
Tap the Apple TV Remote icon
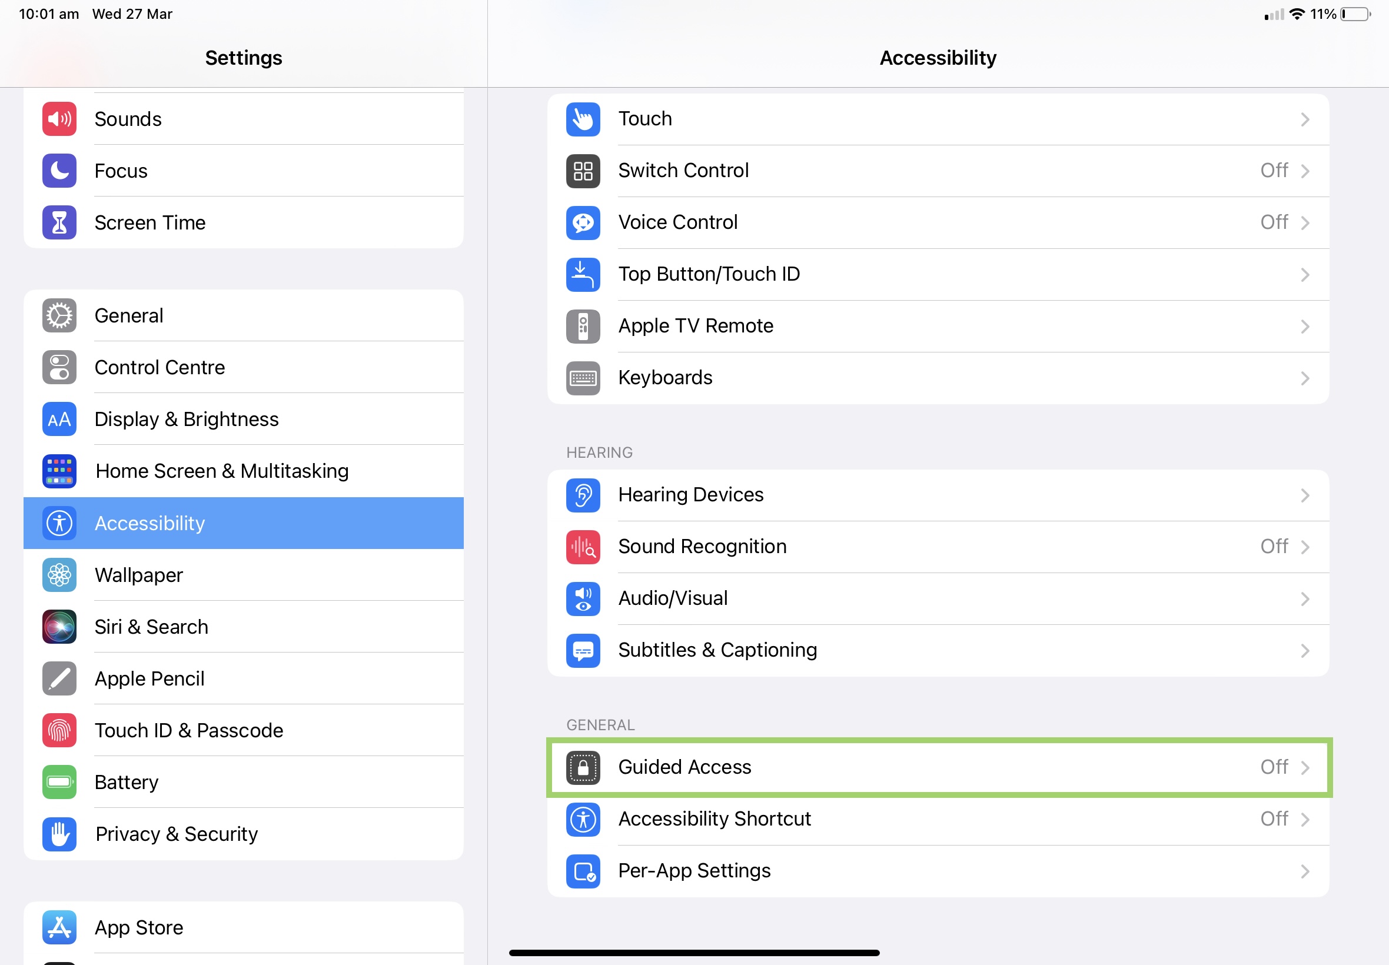[x=583, y=327]
